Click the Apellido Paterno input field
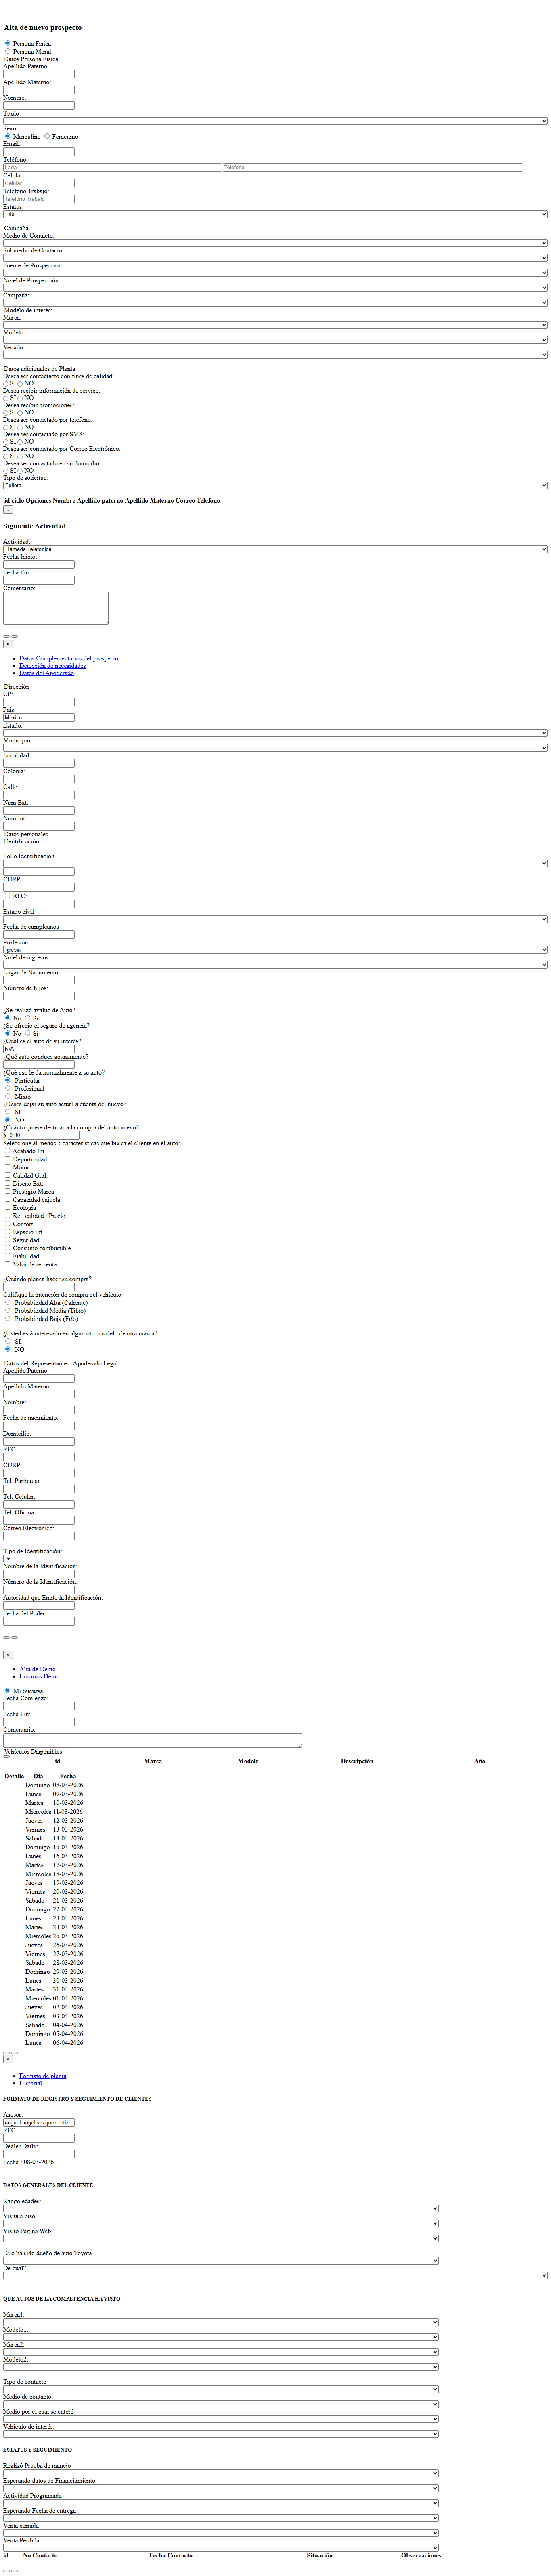Screen dimensions: 551x2576 click(x=39, y=74)
